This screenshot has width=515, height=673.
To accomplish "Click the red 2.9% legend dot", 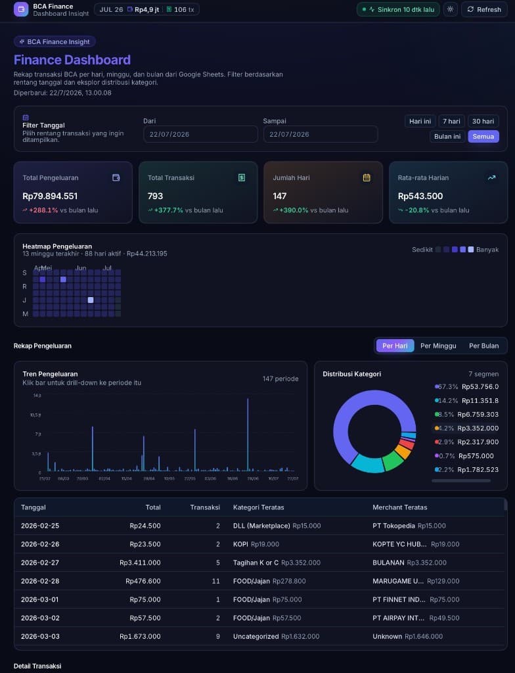I will tap(436, 442).
